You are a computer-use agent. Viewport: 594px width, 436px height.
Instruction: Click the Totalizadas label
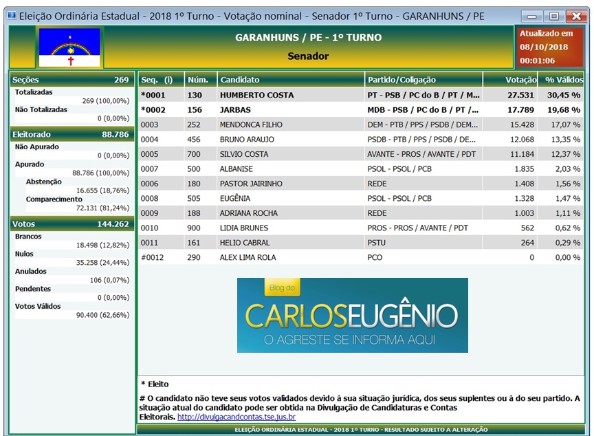(x=34, y=92)
